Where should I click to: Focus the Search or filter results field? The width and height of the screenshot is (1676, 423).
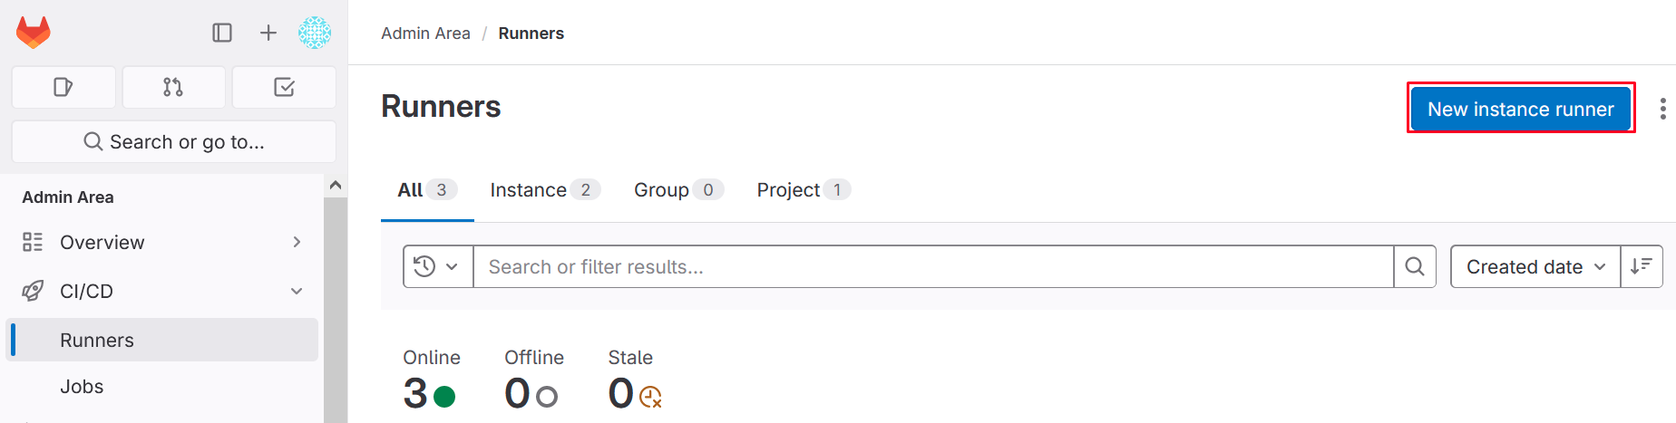pos(933,266)
